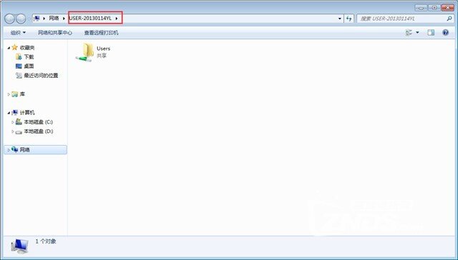This screenshot has height=260, width=458.
Task: Open the 组织 menu dropdown
Action: tap(18, 33)
